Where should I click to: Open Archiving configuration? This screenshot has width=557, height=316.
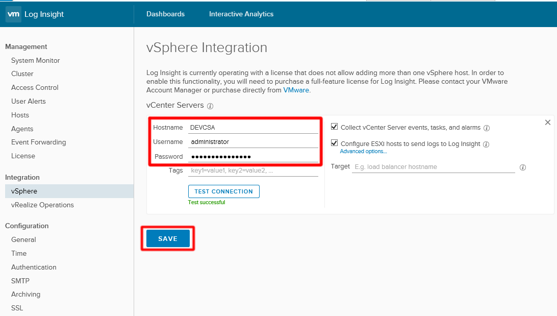(26, 295)
